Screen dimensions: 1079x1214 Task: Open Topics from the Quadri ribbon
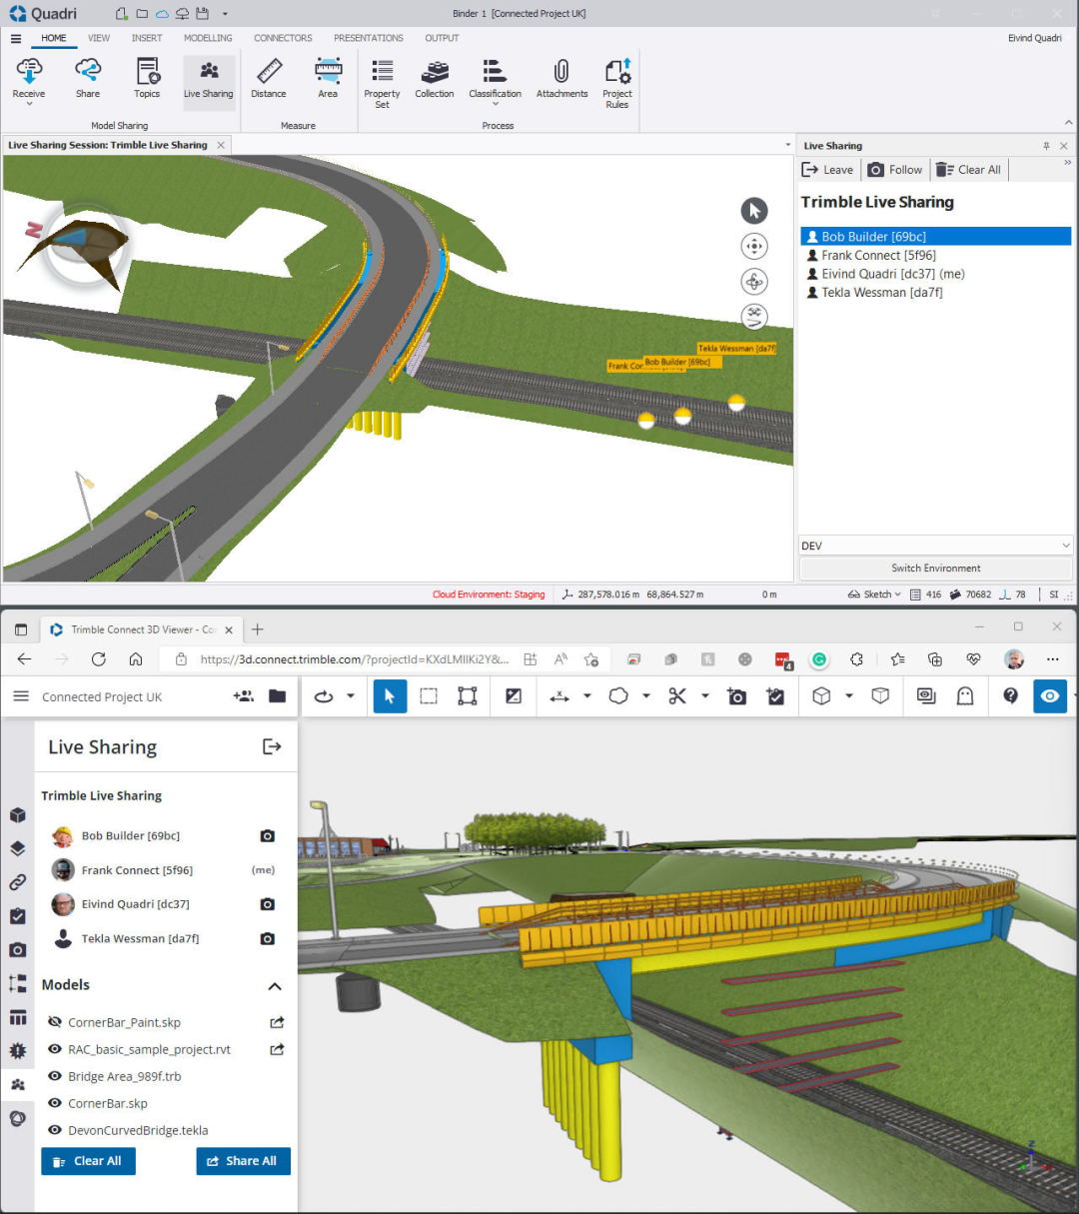147,78
